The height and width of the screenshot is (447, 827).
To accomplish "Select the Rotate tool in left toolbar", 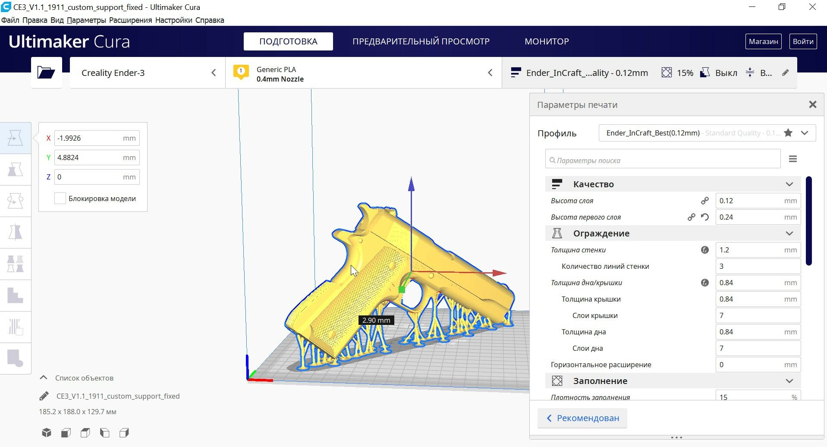I will tap(15, 201).
